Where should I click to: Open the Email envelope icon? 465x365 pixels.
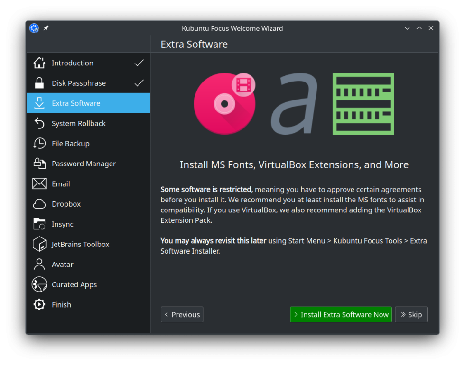tap(39, 183)
